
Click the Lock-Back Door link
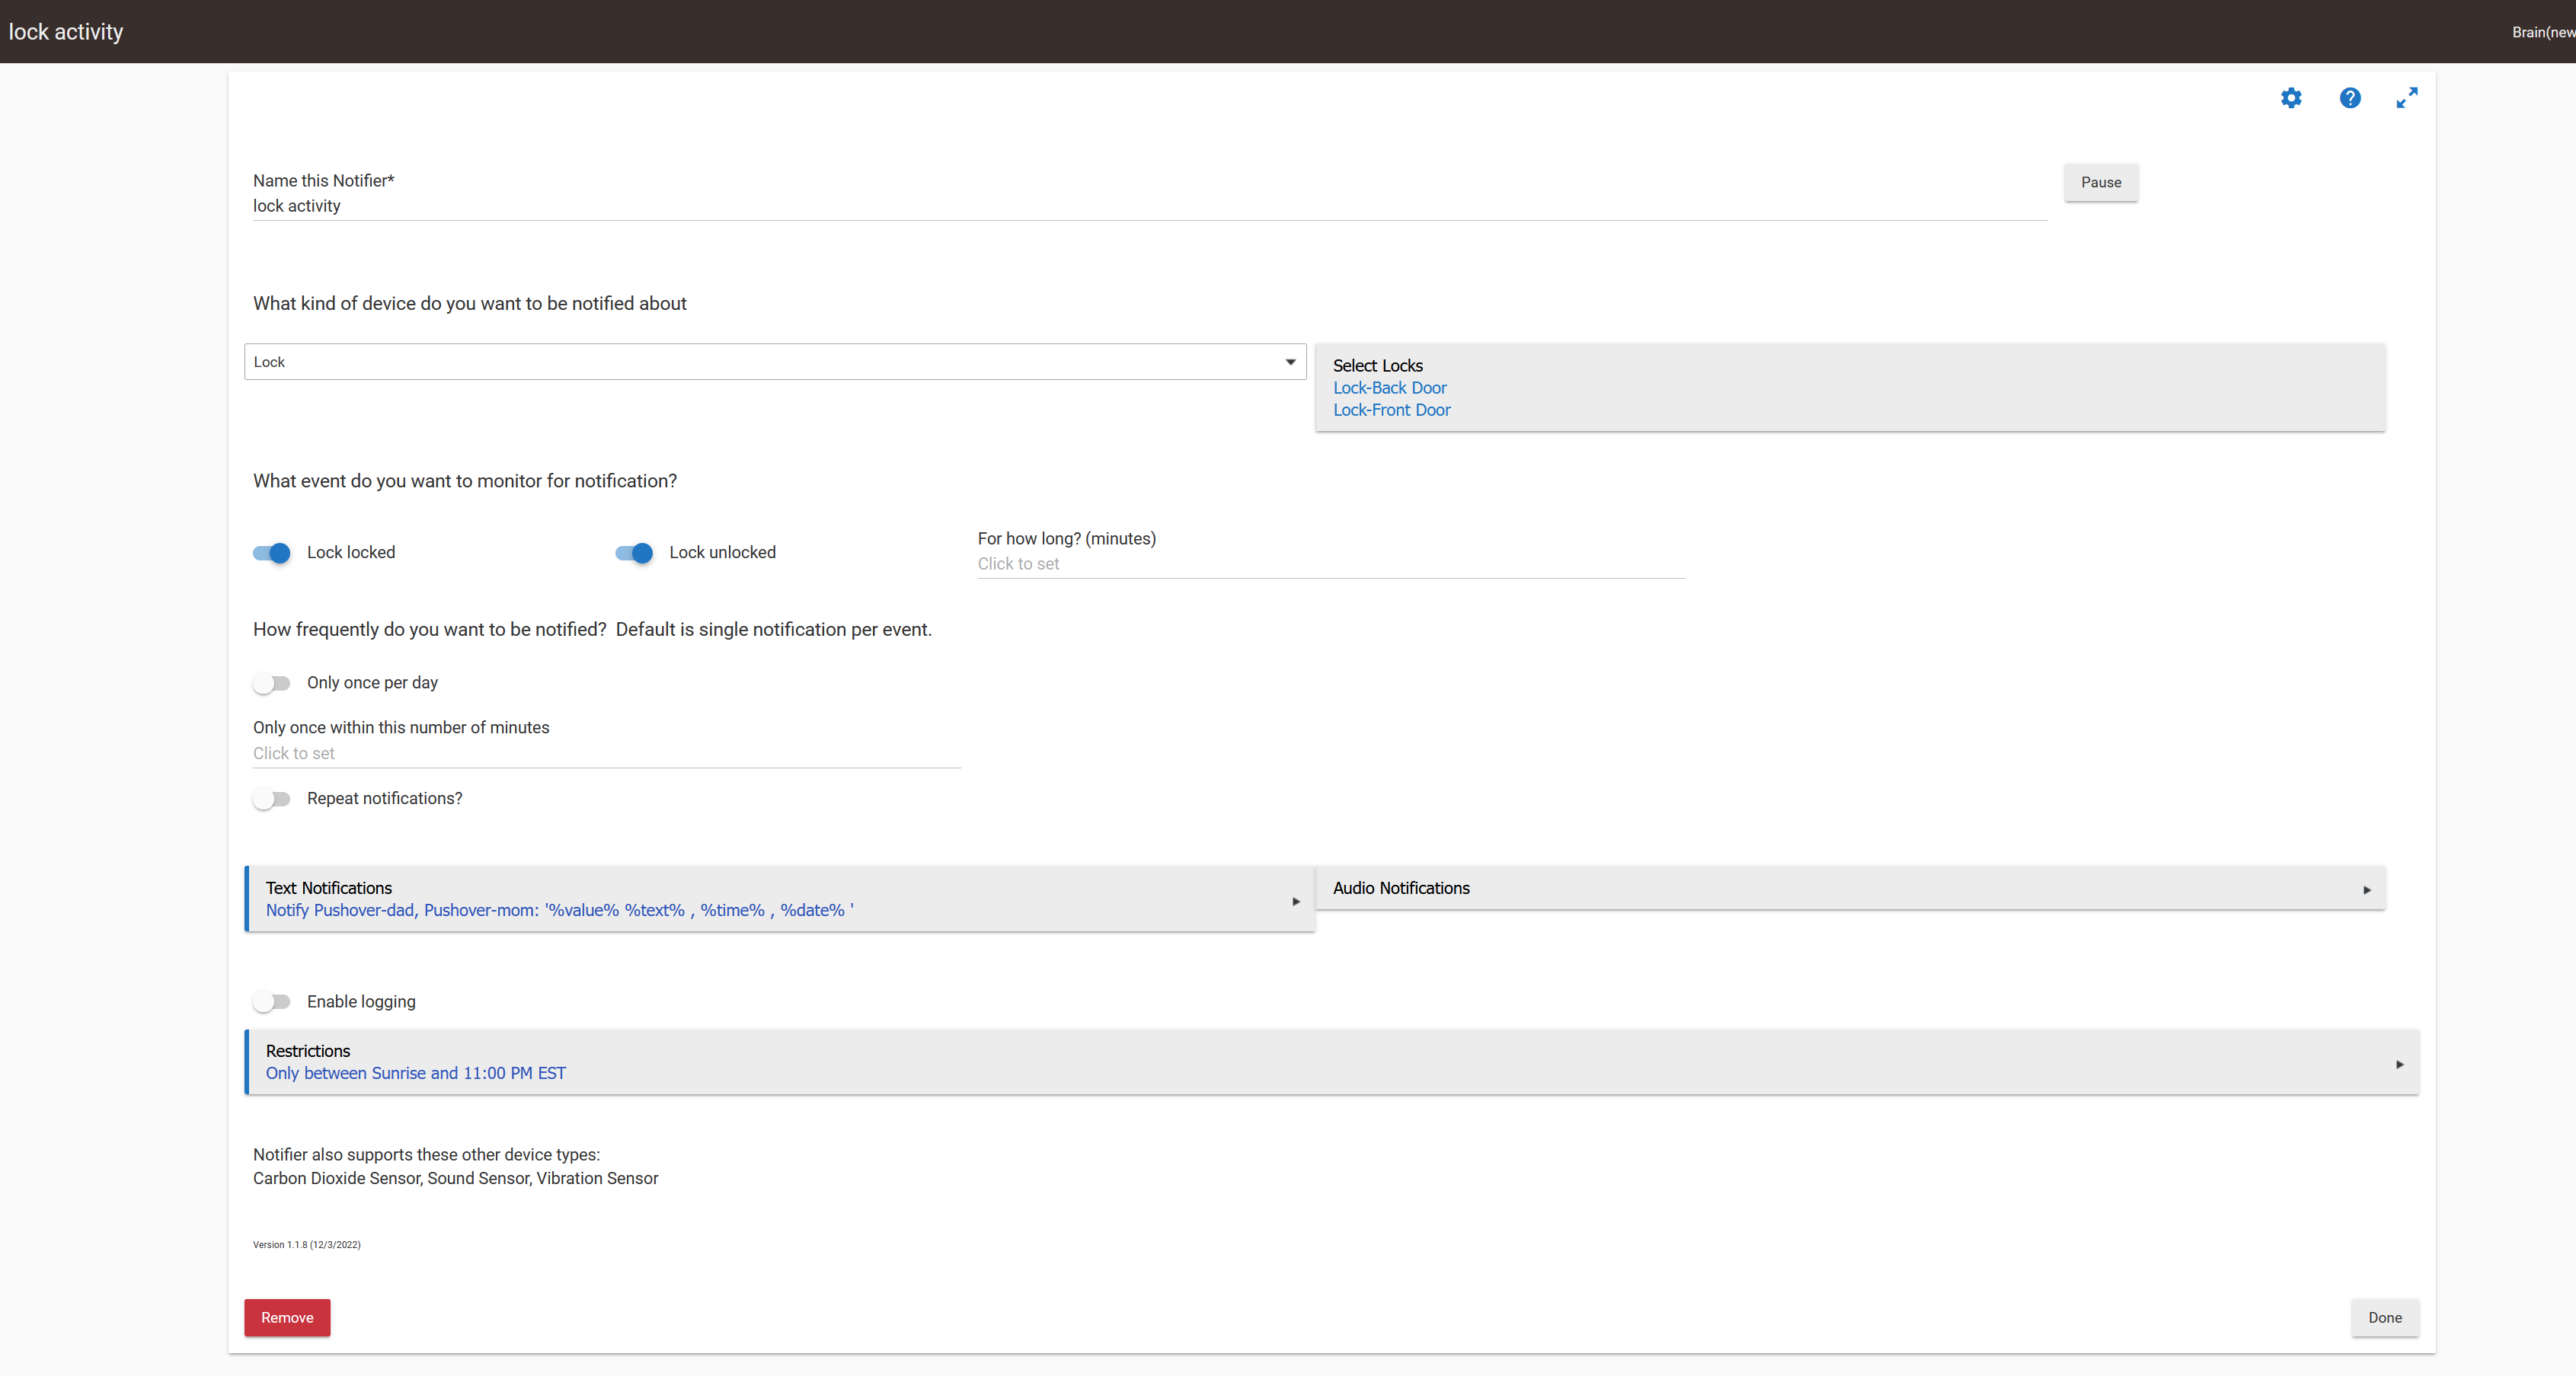click(1389, 388)
